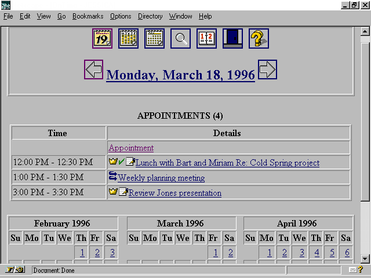Screen dimensions: 371x278
Task: Open the Options menu
Action: point(121,16)
